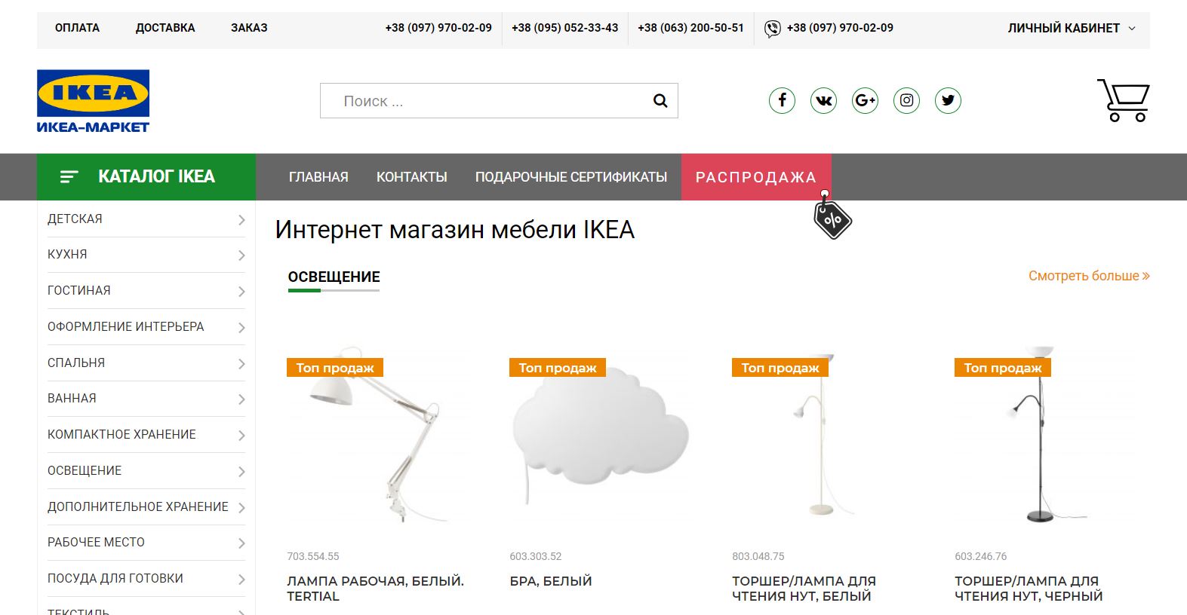This screenshot has width=1187, height=615.
Task: Open Подарочные сертификаты menu item
Action: point(571,177)
